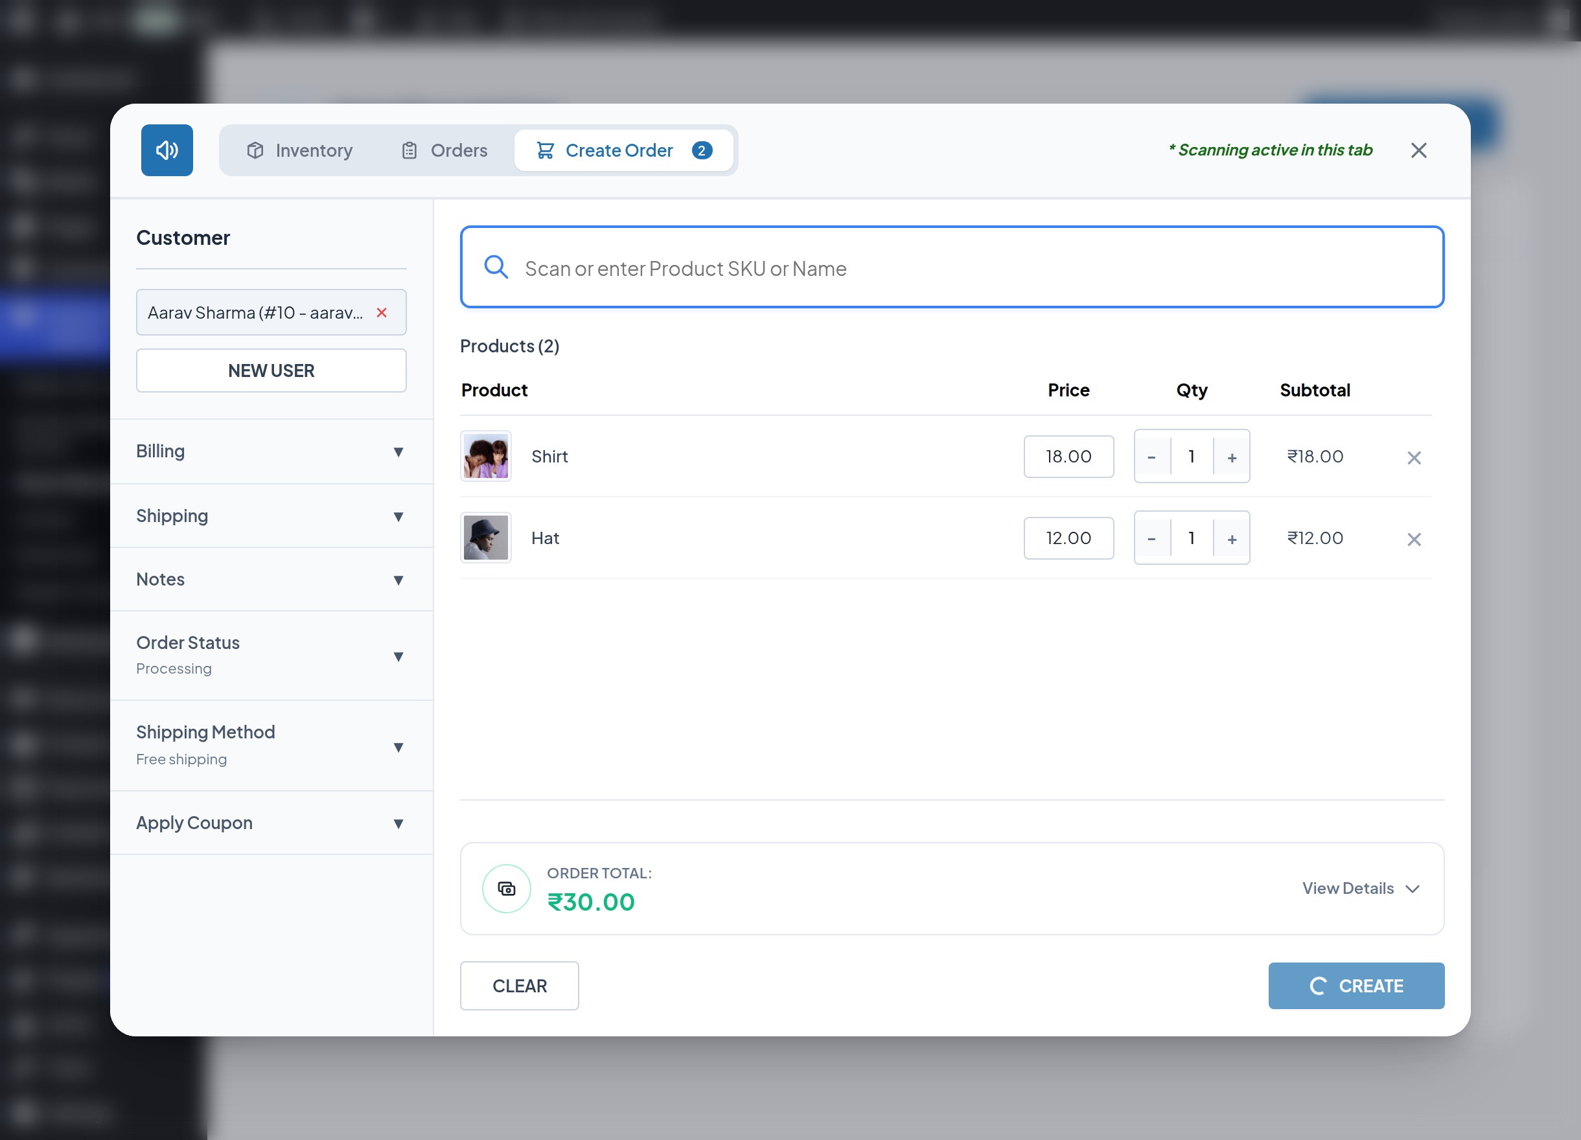
Task: Click the Hat subtotal ₹12.00
Action: [1315, 538]
